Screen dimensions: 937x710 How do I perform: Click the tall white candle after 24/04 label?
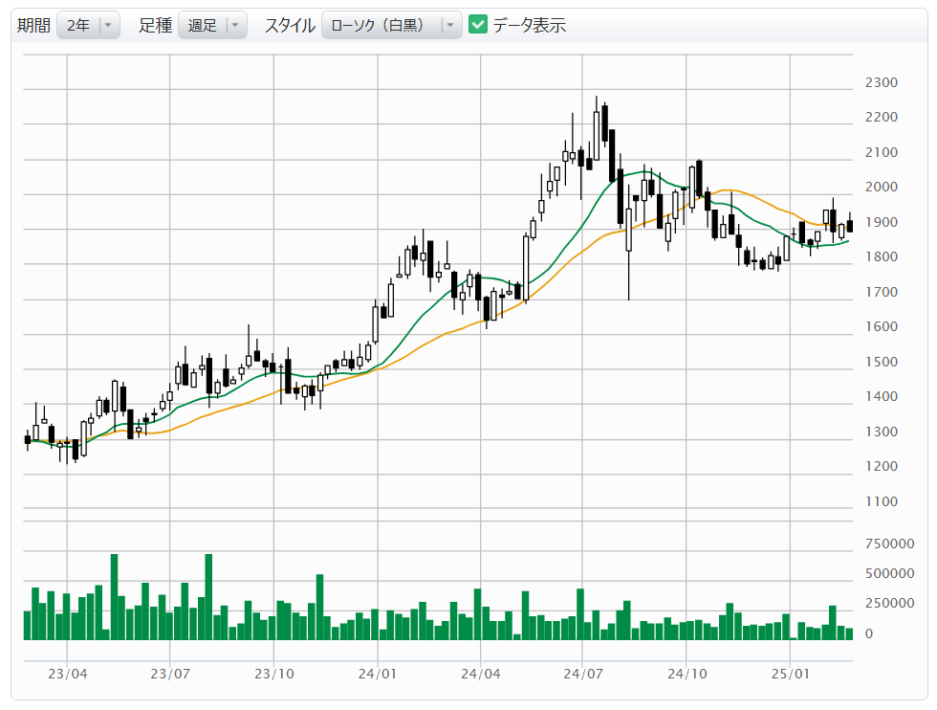(526, 267)
